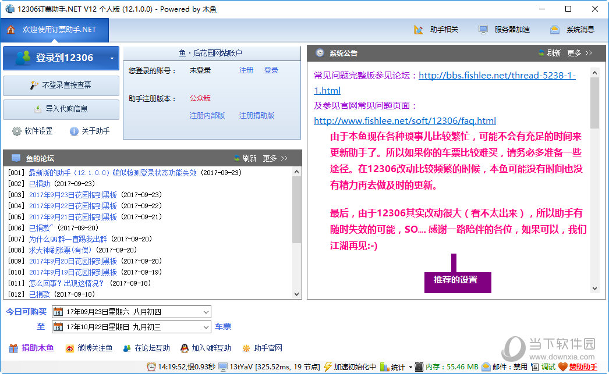Click 微博关注鱼 link
609x374 pixels.
[x=89, y=348]
